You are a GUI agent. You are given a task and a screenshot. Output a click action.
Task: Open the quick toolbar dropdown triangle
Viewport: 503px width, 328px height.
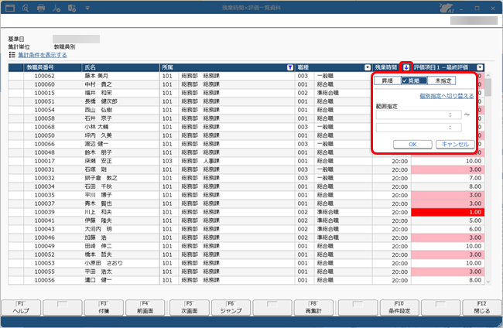[87, 8]
